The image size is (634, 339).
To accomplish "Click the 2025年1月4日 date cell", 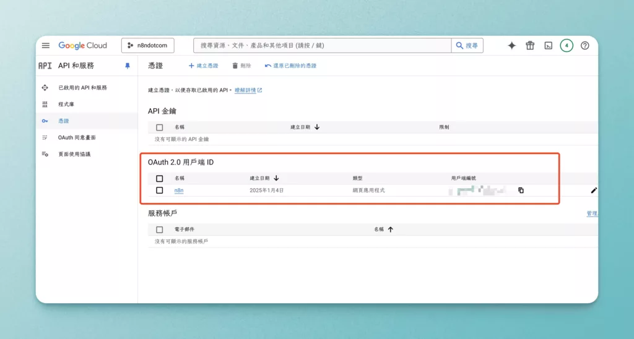I will 266,191.
